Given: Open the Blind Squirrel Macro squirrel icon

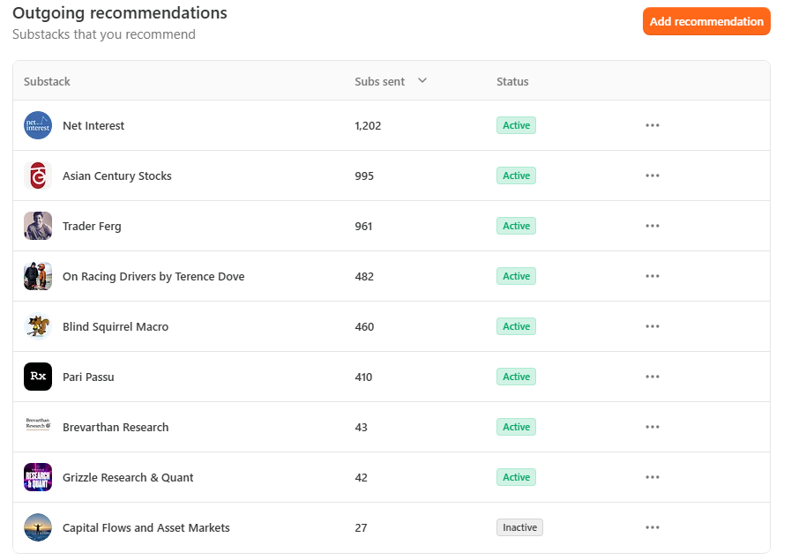Looking at the screenshot, I should click(x=38, y=326).
